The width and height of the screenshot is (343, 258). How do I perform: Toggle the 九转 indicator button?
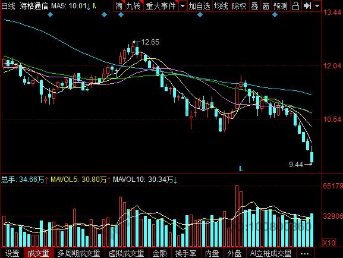(133, 6)
